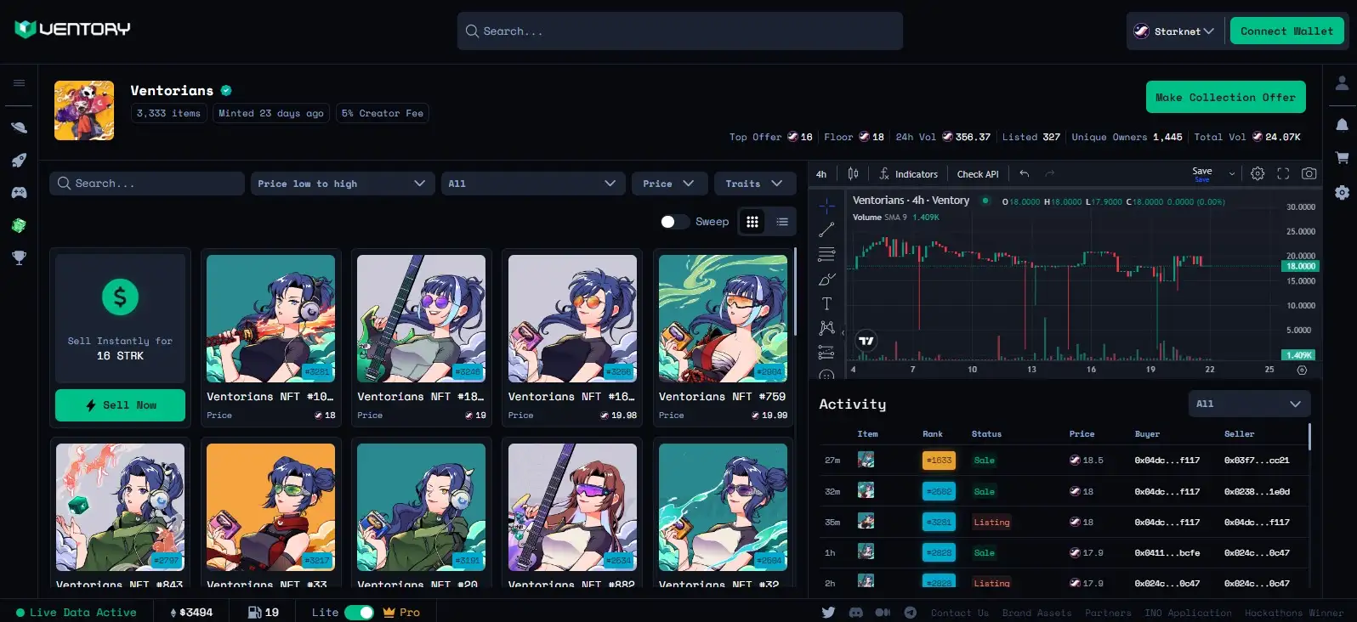This screenshot has width=1357, height=622.
Task: Select the chart text annotation tool
Action: 826,303
